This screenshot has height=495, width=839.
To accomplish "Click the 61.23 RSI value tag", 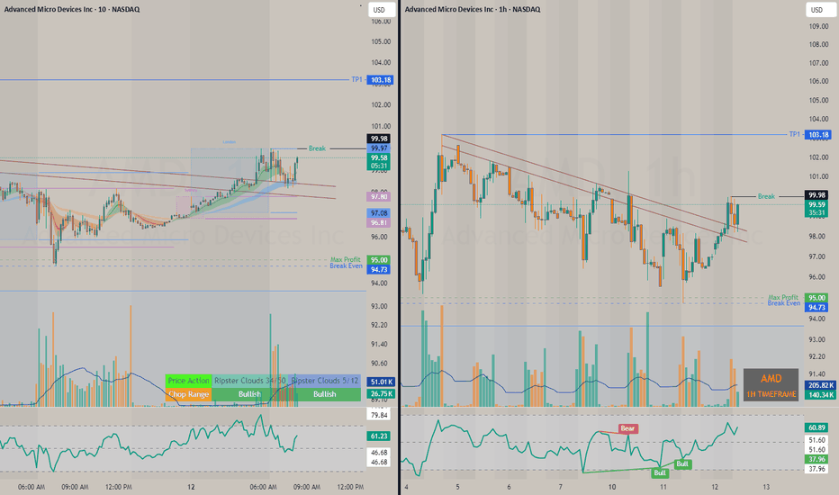I will (x=379, y=436).
